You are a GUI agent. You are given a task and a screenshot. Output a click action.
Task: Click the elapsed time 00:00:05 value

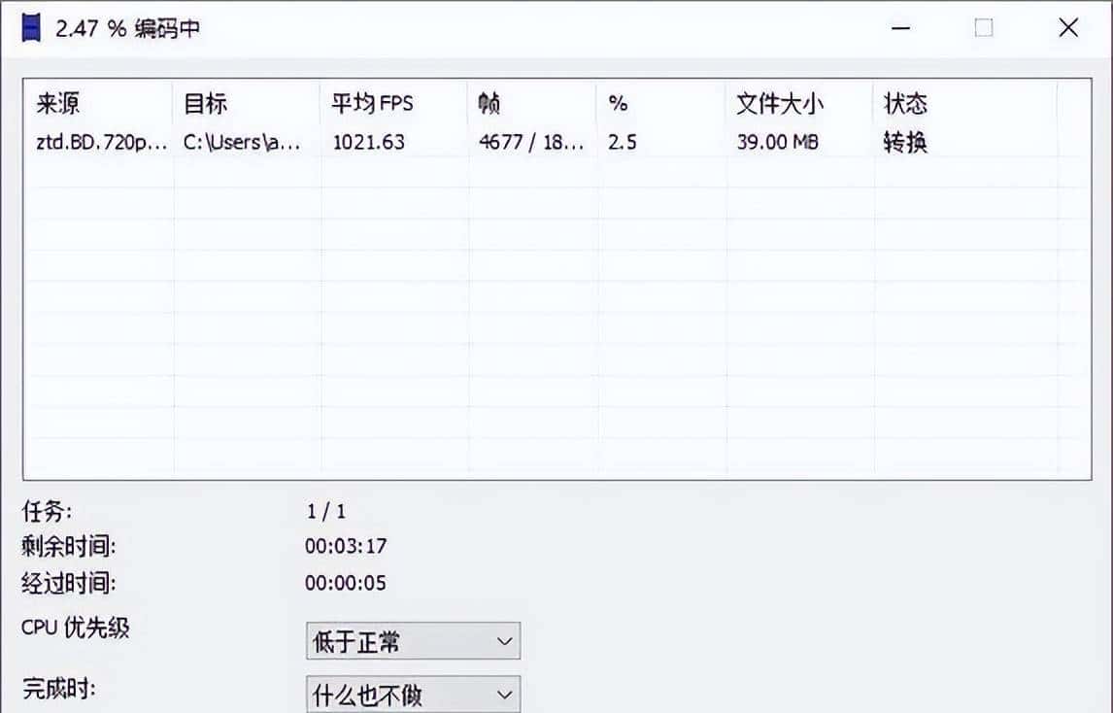click(345, 583)
